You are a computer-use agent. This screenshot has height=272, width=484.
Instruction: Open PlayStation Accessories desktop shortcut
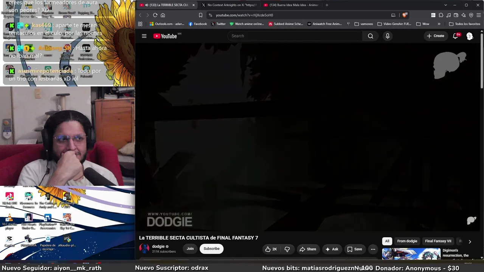tap(48, 221)
